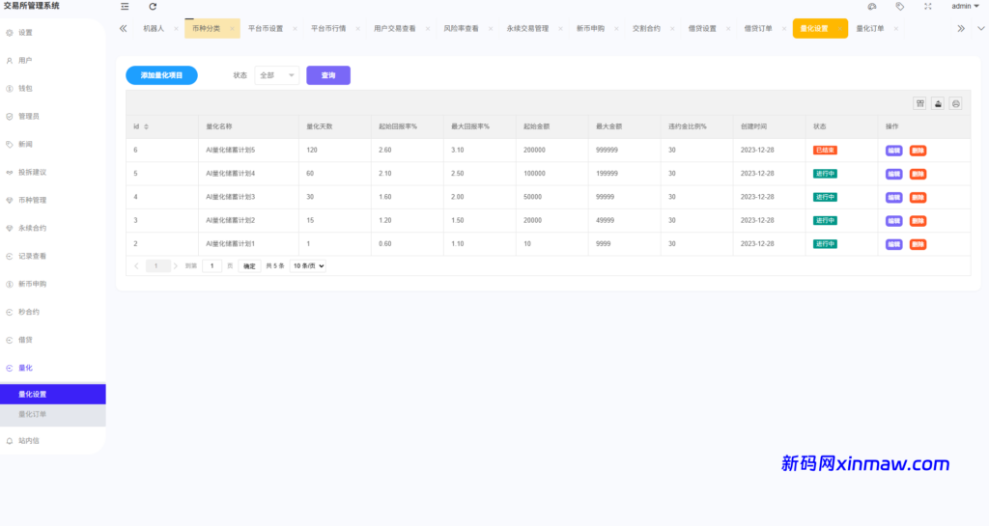Viewport: 989px width, 526px height.
Task: Open the theme palette icon in header
Action: pos(872,6)
